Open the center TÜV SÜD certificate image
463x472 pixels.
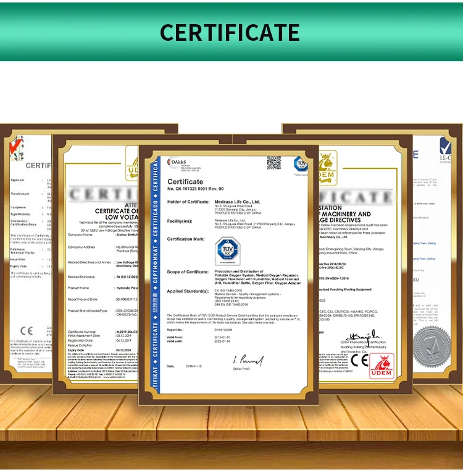pos(228,275)
